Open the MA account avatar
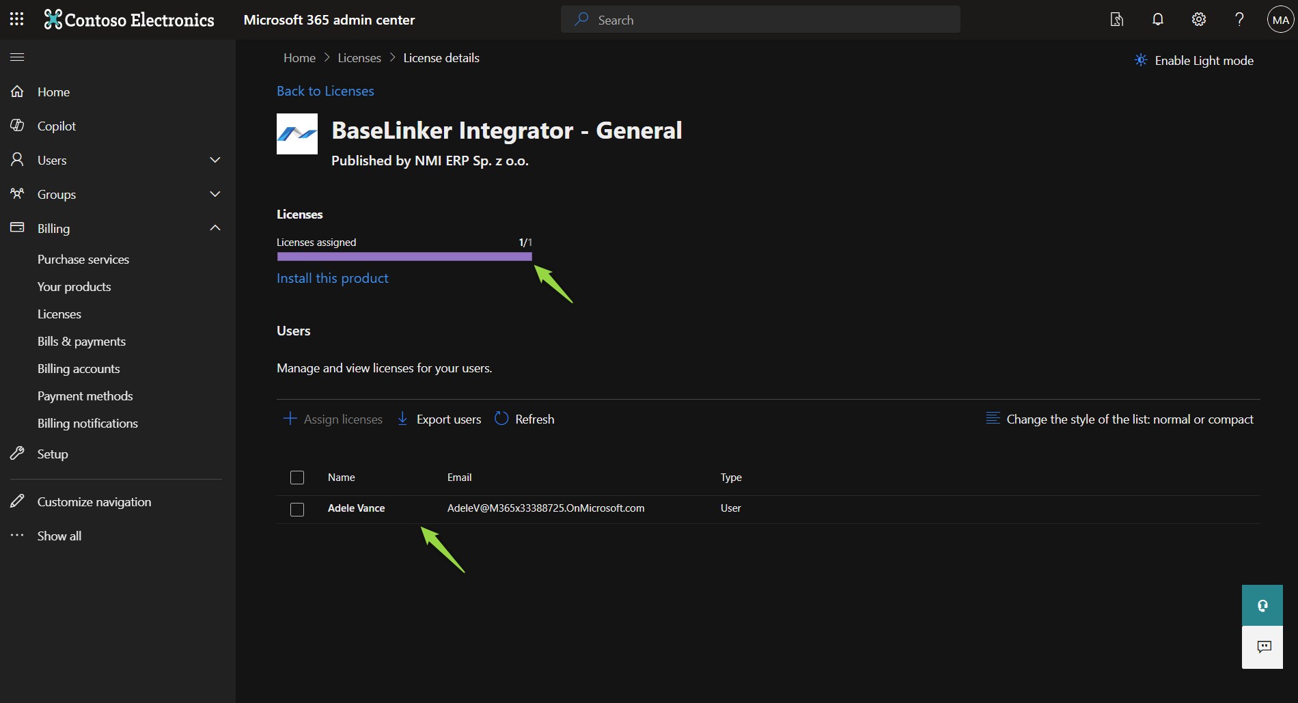 click(1281, 20)
